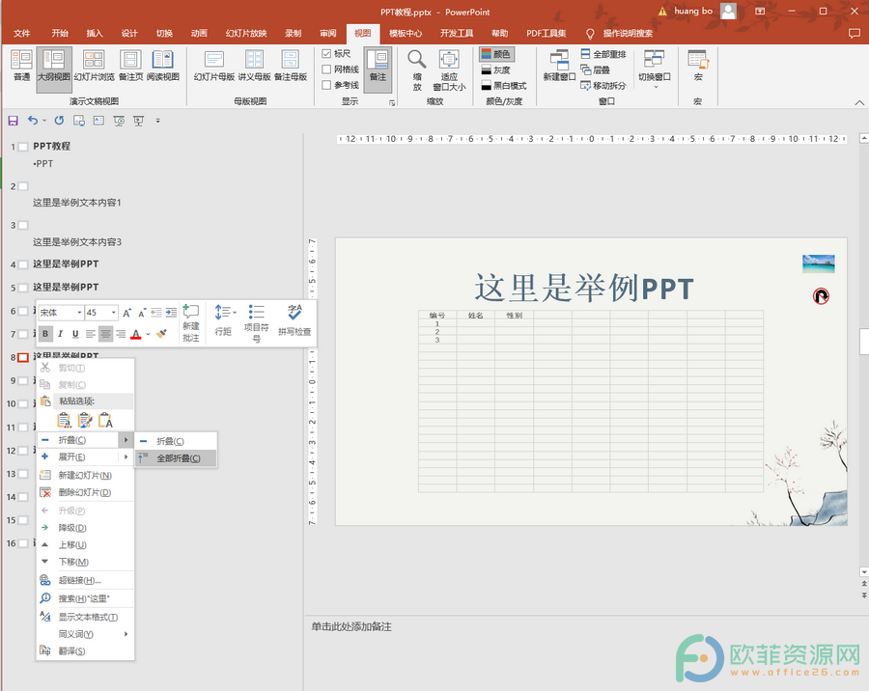Viewport: 869px width, 691px height.
Task: Open the undo history dropdown arrow
Action: (44, 121)
